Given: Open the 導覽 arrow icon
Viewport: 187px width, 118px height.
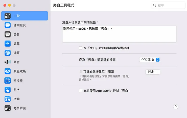Looking at the screenshot, I should pyautogui.click(x=8, y=44).
